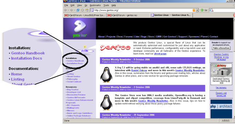This screenshot has width=235, height=124.
Task: Click the green Go button icon
Action: [x=202, y=10]
